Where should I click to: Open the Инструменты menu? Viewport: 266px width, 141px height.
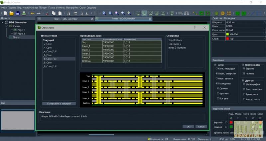(x=30, y=7)
